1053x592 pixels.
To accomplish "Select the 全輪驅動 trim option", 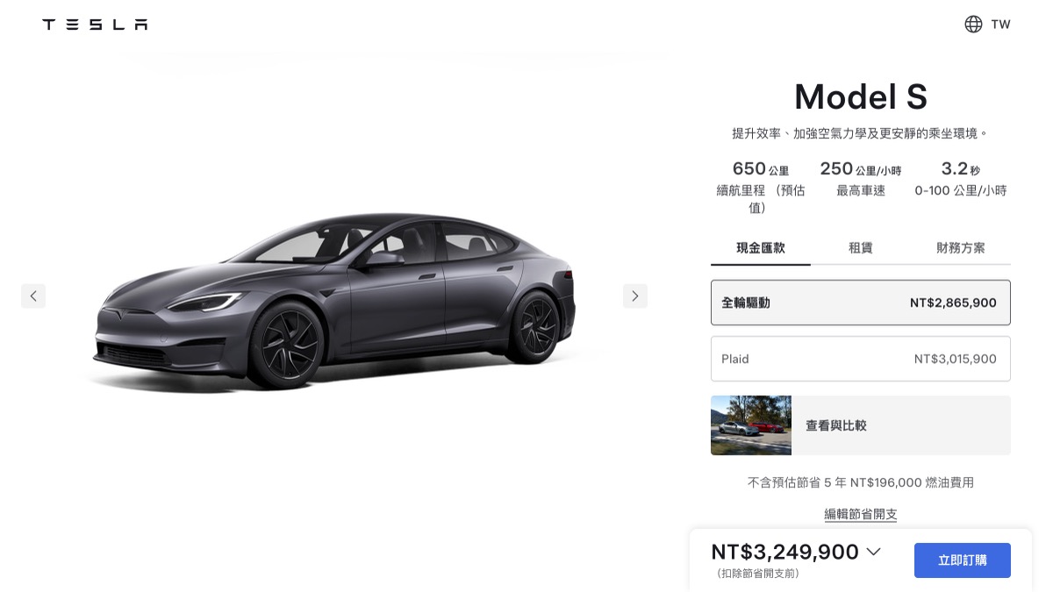I will (861, 303).
